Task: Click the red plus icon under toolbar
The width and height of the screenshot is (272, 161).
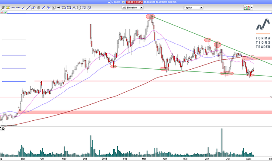Action: click(x=2, y=12)
